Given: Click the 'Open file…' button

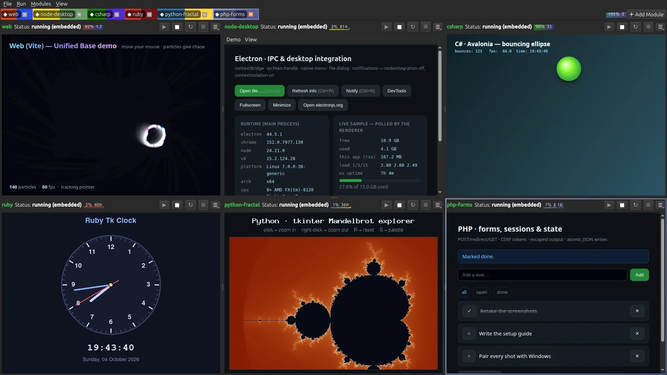Looking at the screenshot, I should tap(260, 91).
